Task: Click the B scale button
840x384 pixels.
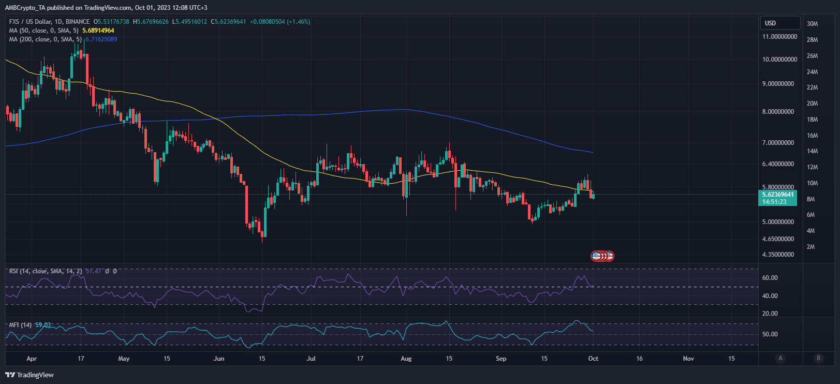Action: (x=818, y=358)
